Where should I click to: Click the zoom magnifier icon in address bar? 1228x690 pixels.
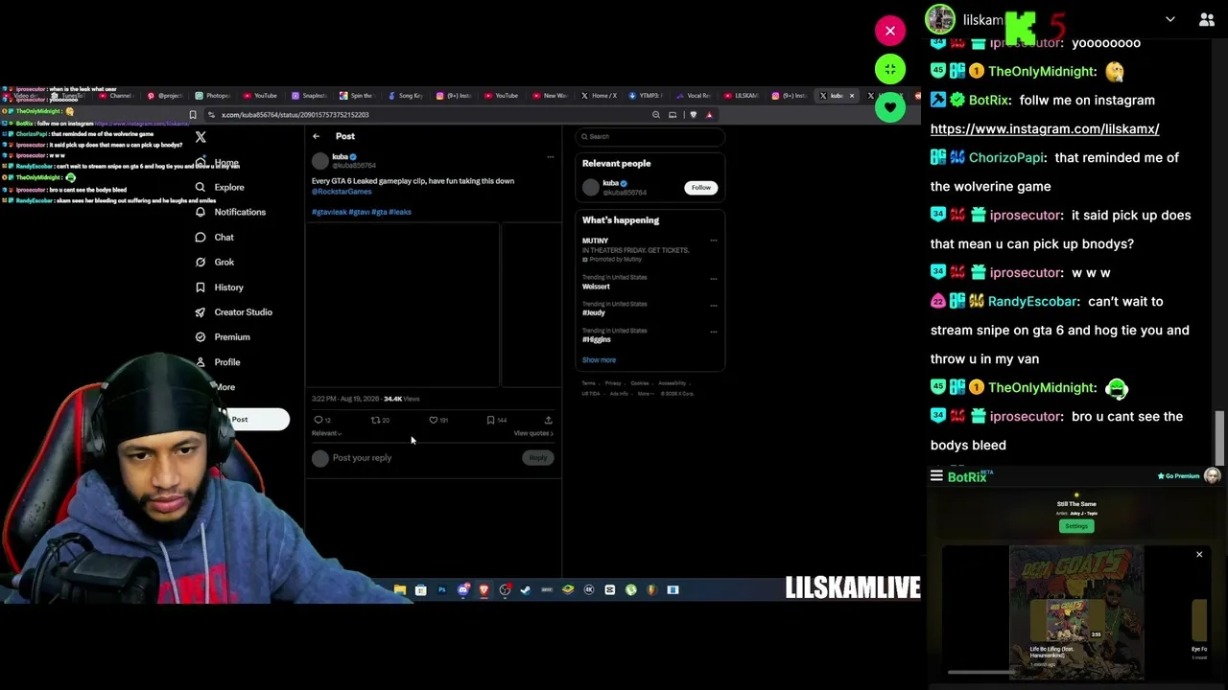point(656,115)
